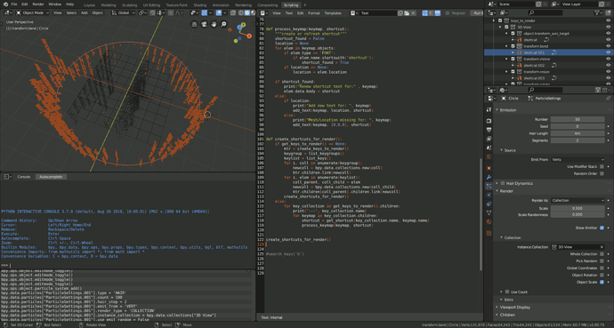The height and width of the screenshot is (328, 614).
Task: Toggle X-ray mode in viewport
Action: (x=233, y=13)
